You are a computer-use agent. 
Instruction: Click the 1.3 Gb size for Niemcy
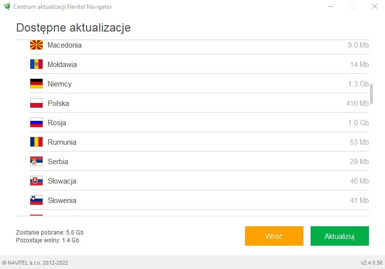[358, 84]
